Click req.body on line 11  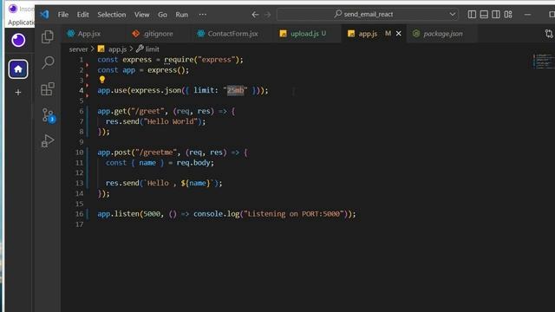coord(194,163)
